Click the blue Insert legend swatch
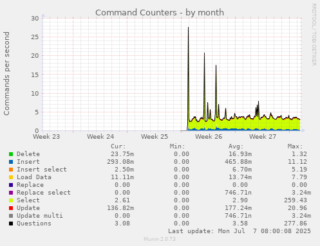 tap(11, 162)
